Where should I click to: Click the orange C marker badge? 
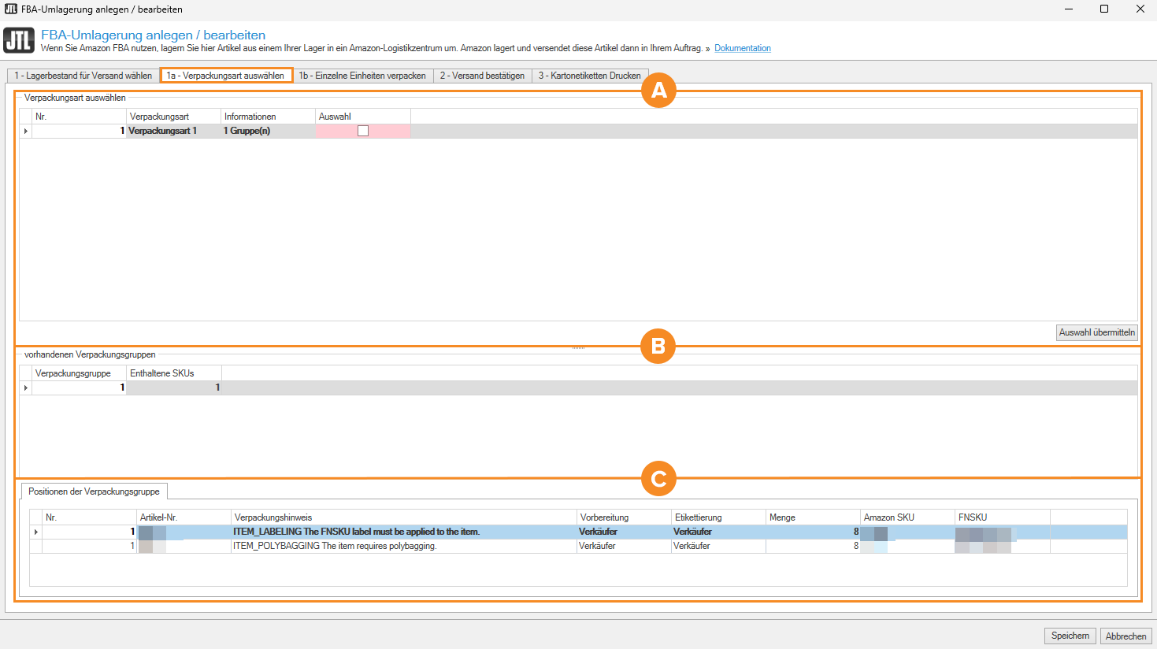658,478
